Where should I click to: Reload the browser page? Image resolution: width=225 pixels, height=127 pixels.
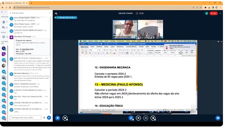pyautogui.click(x=10, y=7)
